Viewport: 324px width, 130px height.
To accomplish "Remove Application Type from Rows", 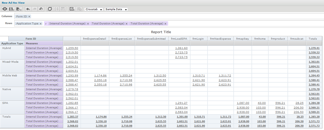I will pyautogui.click(x=41, y=24).
